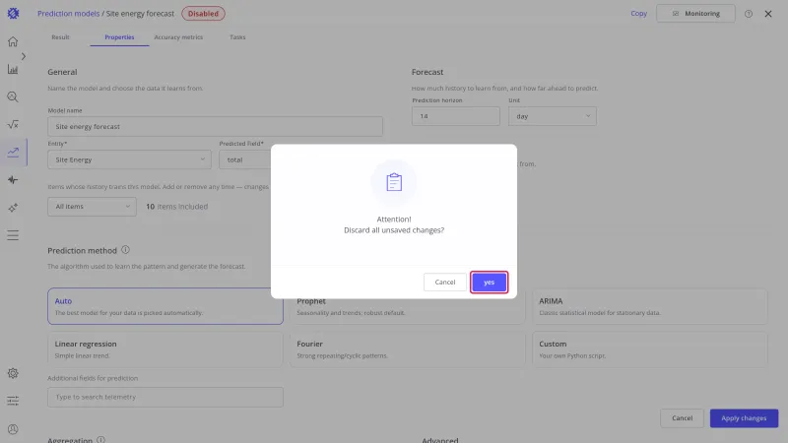788x443 pixels.
Task: Click the telemetry search input field
Action: pyautogui.click(x=165, y=397)
